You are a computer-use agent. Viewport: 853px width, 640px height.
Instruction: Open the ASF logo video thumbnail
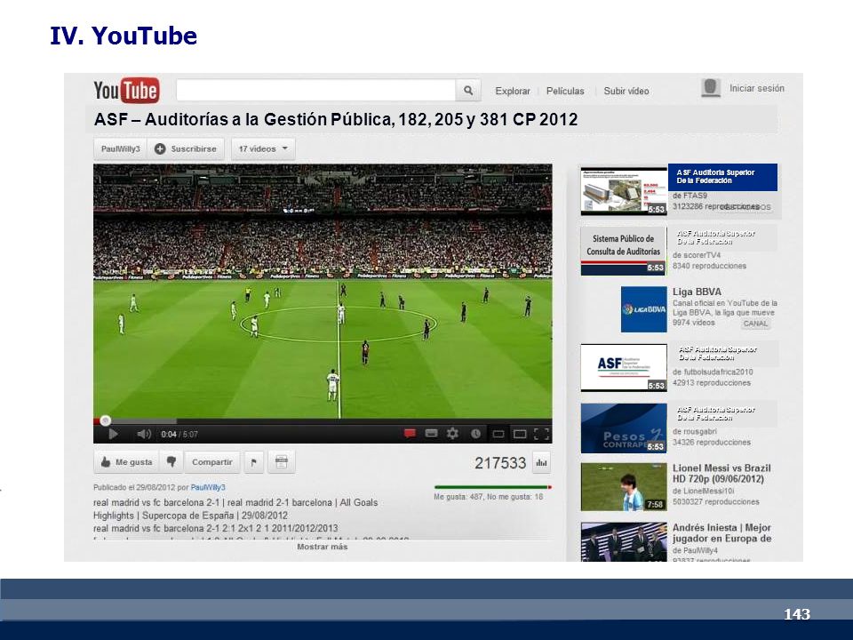tap(624, 368)
